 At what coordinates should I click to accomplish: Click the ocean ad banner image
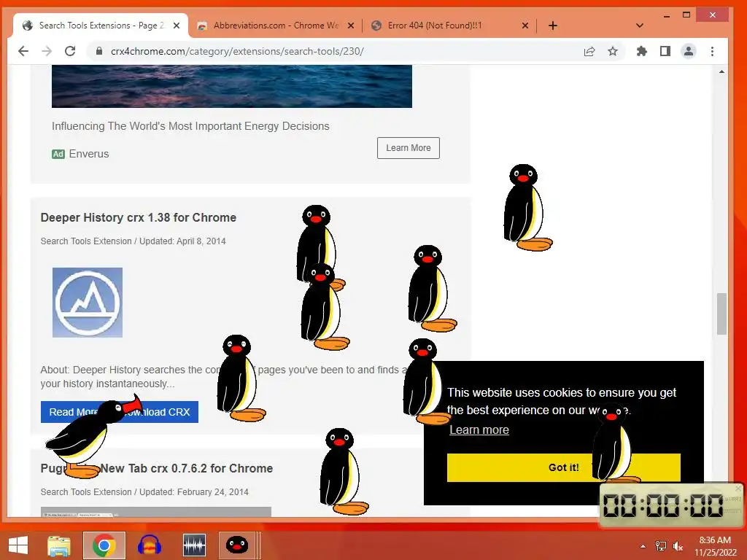click(x=231, y=86)
